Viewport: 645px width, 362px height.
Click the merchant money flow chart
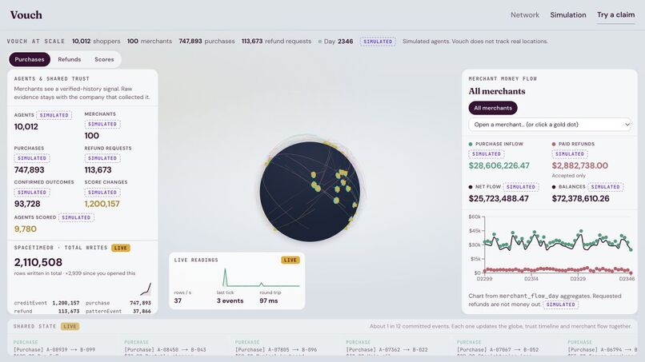click(x=553, y=248)
